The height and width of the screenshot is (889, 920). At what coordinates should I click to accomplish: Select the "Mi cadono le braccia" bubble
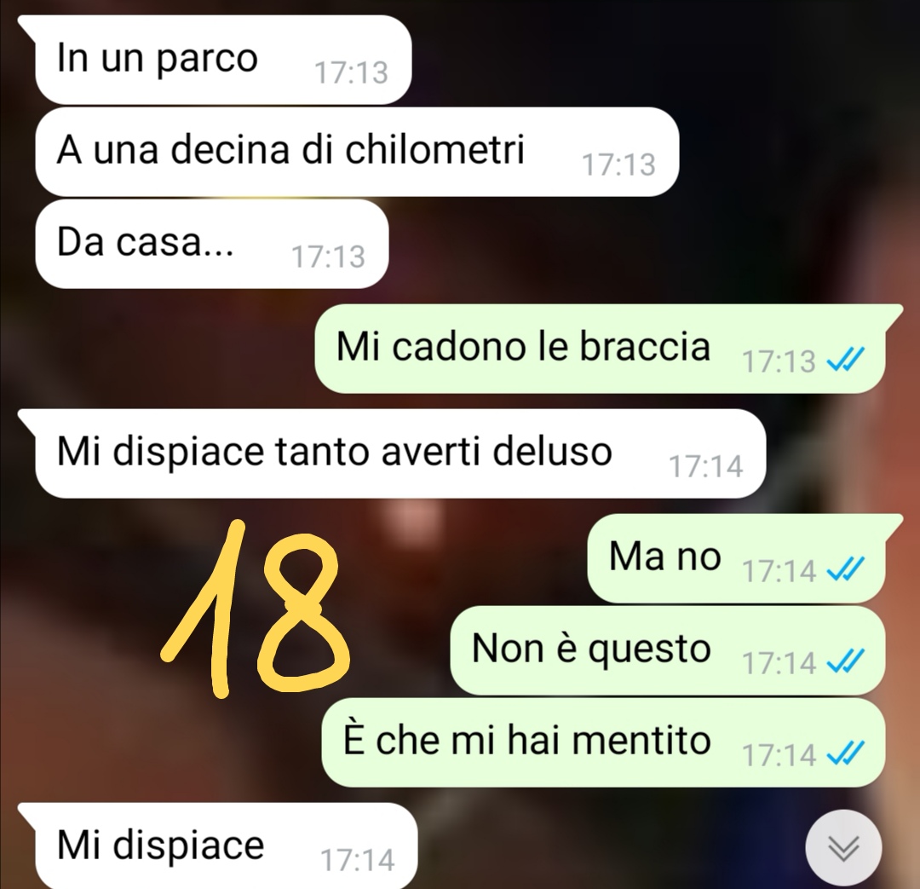[608, 349]
